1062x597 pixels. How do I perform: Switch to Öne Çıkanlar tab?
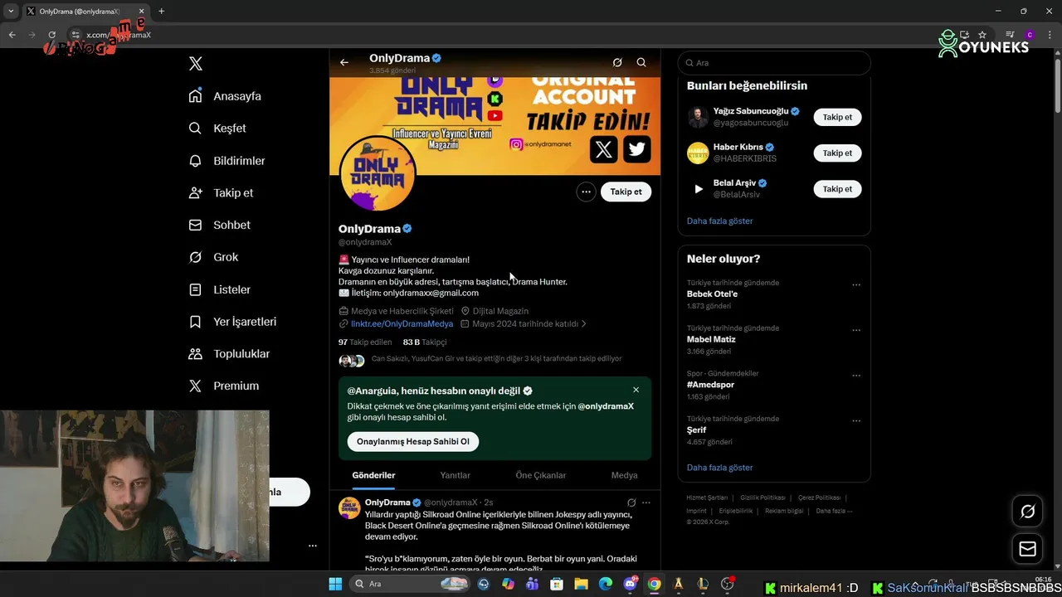541,476
